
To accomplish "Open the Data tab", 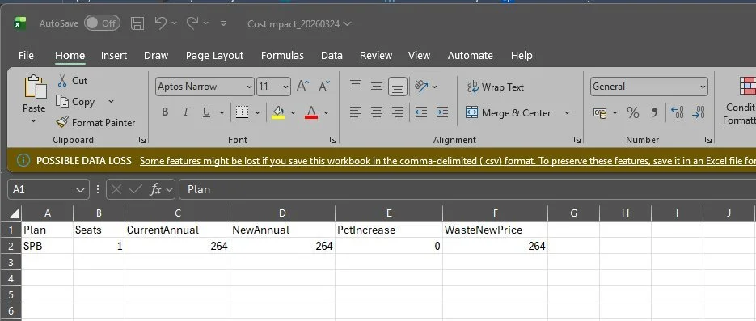I will (332, 56).
